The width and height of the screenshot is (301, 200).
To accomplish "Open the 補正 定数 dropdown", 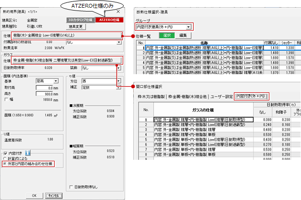I will tap(118, 88).
